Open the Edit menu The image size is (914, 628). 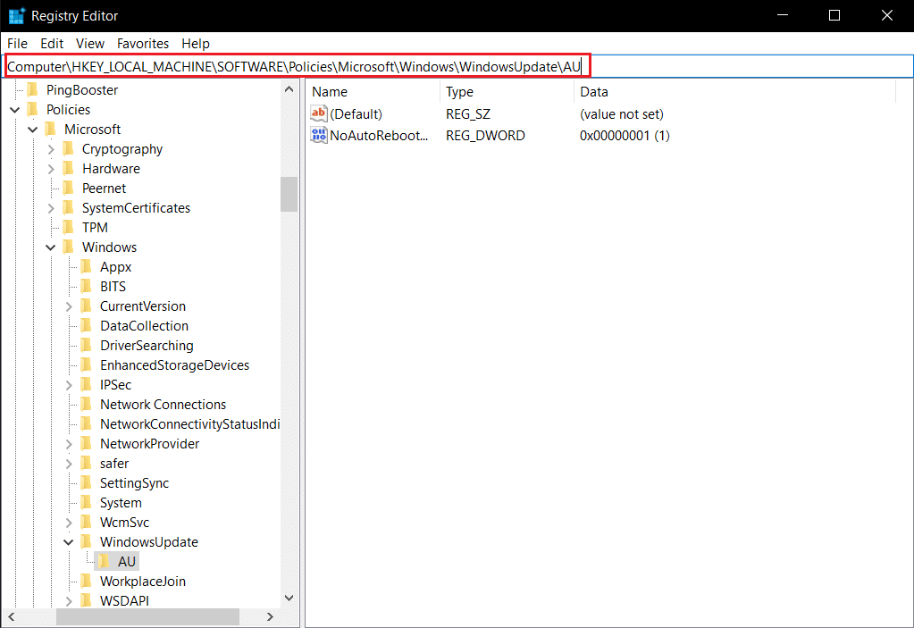51,44
